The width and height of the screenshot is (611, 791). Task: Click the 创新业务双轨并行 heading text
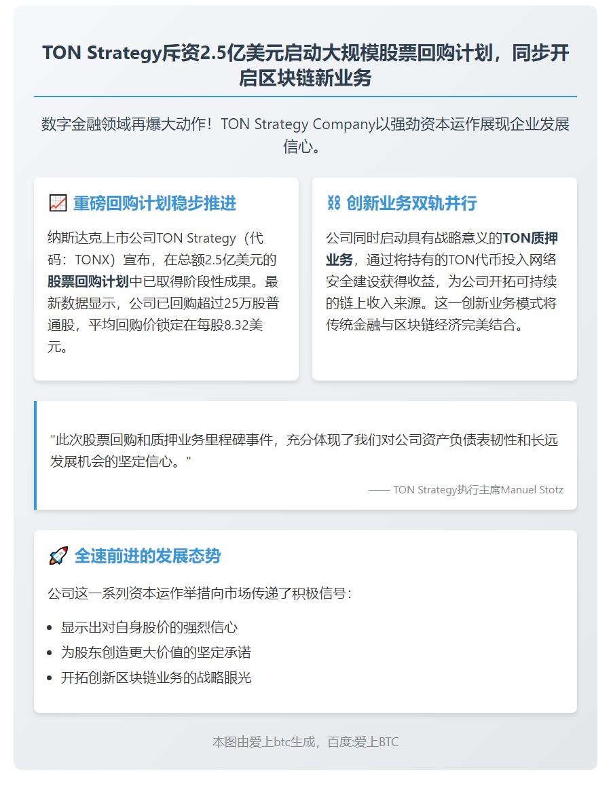click(411, 203)
